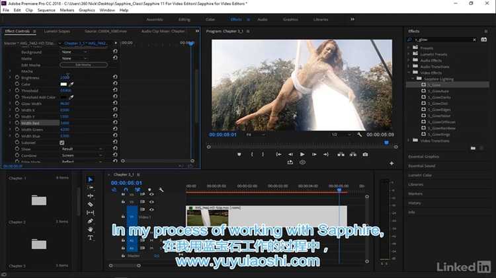Open the Background dropdown
Viewport: 496px width, 278px height.
pos(74,52)
